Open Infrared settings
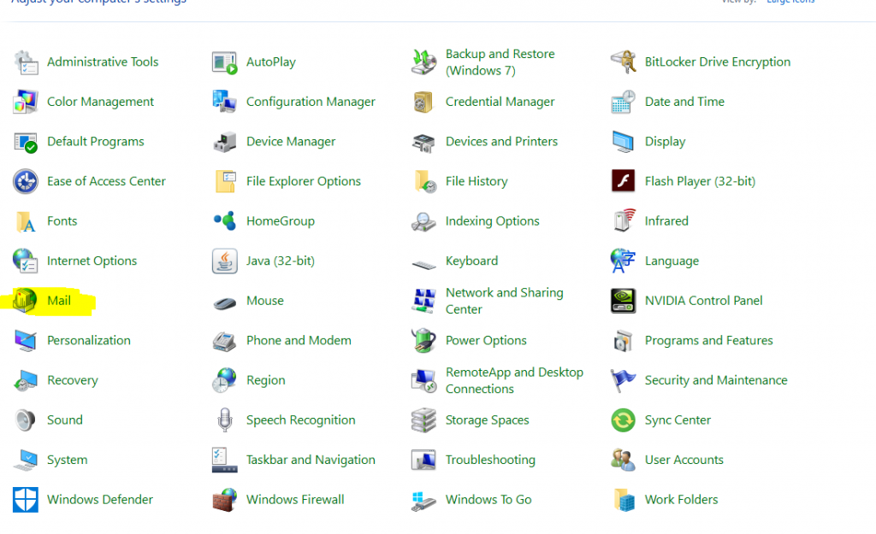Image resolution: width=876 pixels, height=534 pixels. pos(666,220)
